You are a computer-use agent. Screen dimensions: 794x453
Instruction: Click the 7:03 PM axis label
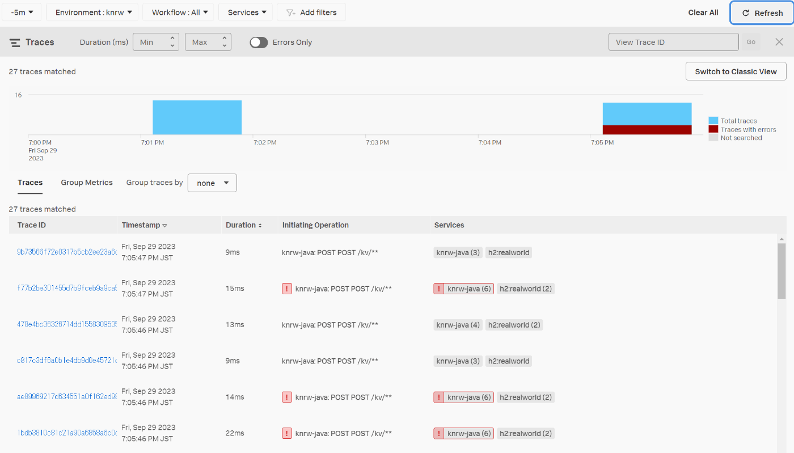click(x=377, y=142)
